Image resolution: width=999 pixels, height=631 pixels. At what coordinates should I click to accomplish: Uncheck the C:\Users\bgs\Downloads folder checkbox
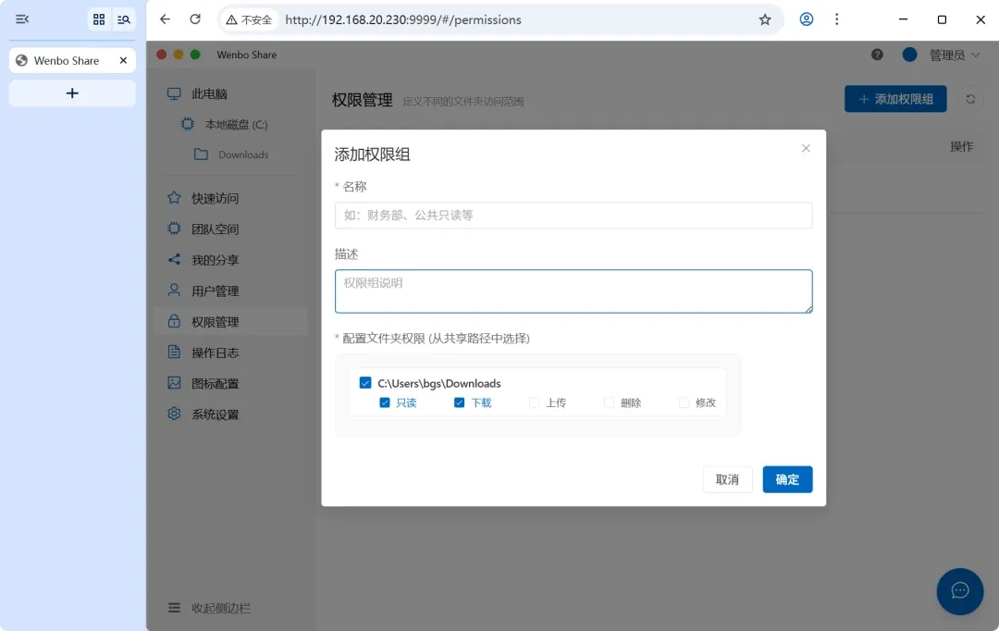click(x=365, y=382)
